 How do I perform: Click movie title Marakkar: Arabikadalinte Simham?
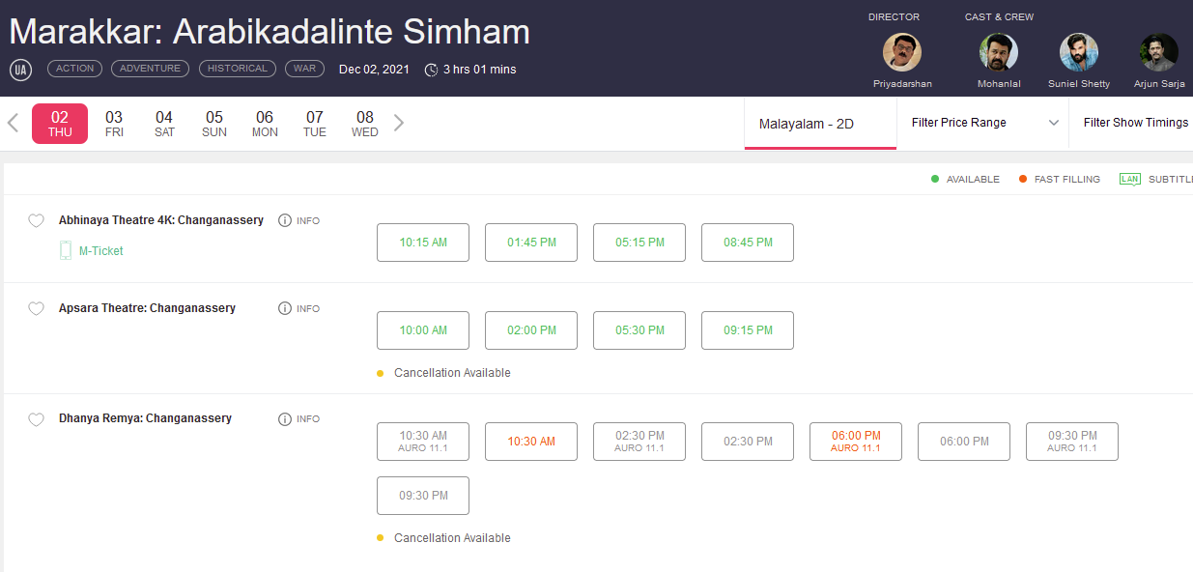coord(270,32)
